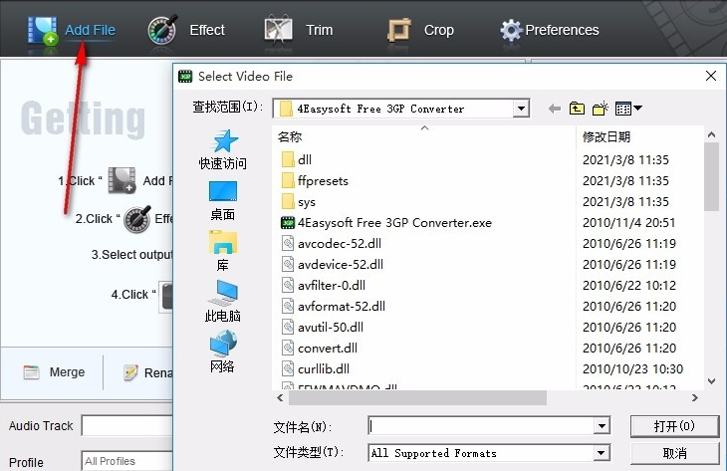Viewport: 727px width, 471px height.
Task: Click the Crop toolbar label
Action: pyautogui.click(x=438, y=30)
